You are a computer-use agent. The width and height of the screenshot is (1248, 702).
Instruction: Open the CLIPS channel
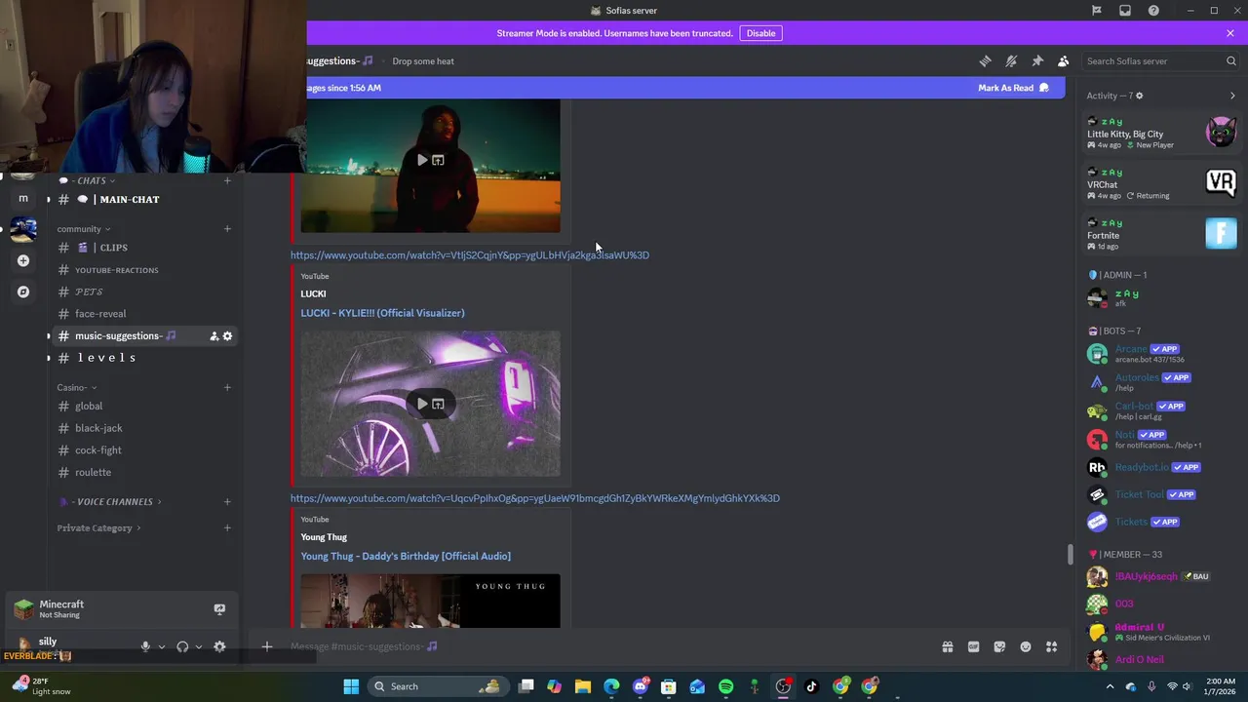[143, 248]
